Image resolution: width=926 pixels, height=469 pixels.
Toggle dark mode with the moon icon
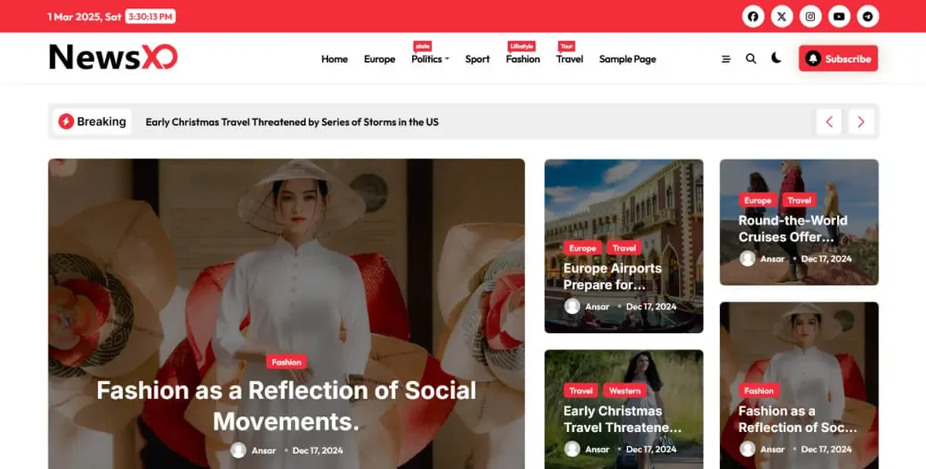coord(776,58)
